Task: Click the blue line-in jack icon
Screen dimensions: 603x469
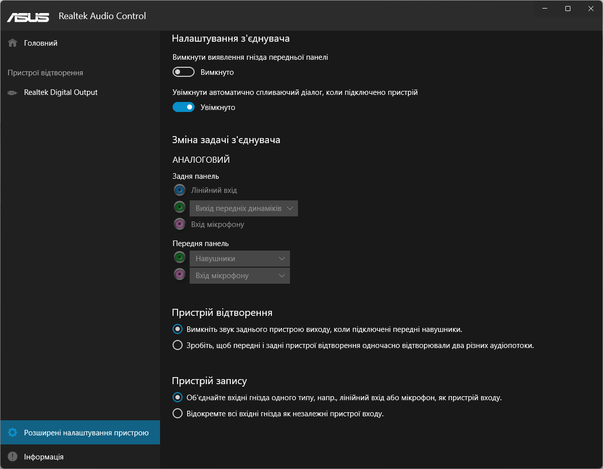Action: [180, 190]
